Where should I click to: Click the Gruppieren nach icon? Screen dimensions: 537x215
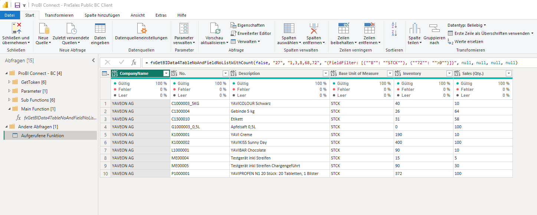(x=434, y=29)
